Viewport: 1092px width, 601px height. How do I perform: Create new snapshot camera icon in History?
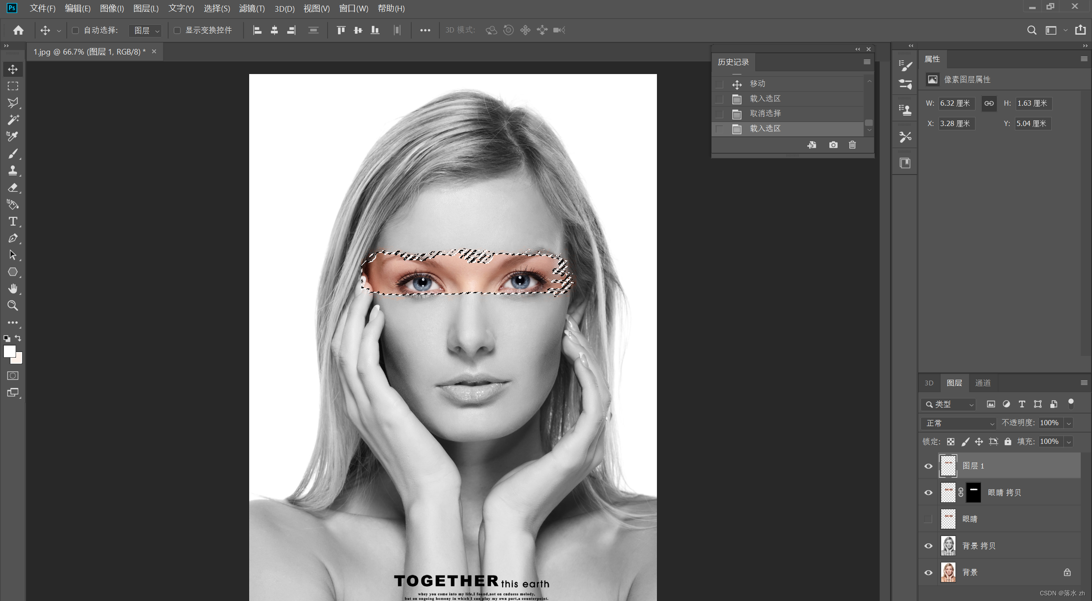pyautogui.click(x=833, y=145)
